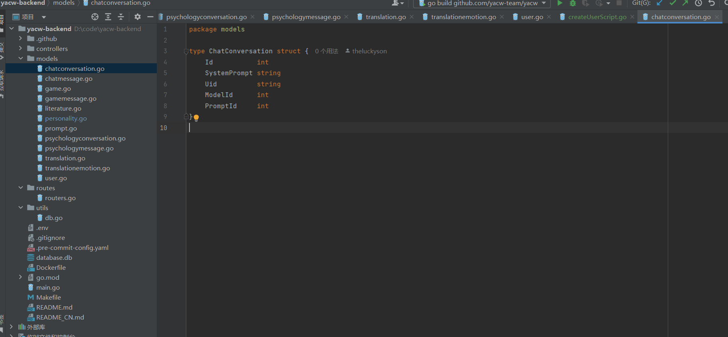Click the lightbulb quick-fix on line 9
The image size is (728, 337).
[x=196, y=117]
